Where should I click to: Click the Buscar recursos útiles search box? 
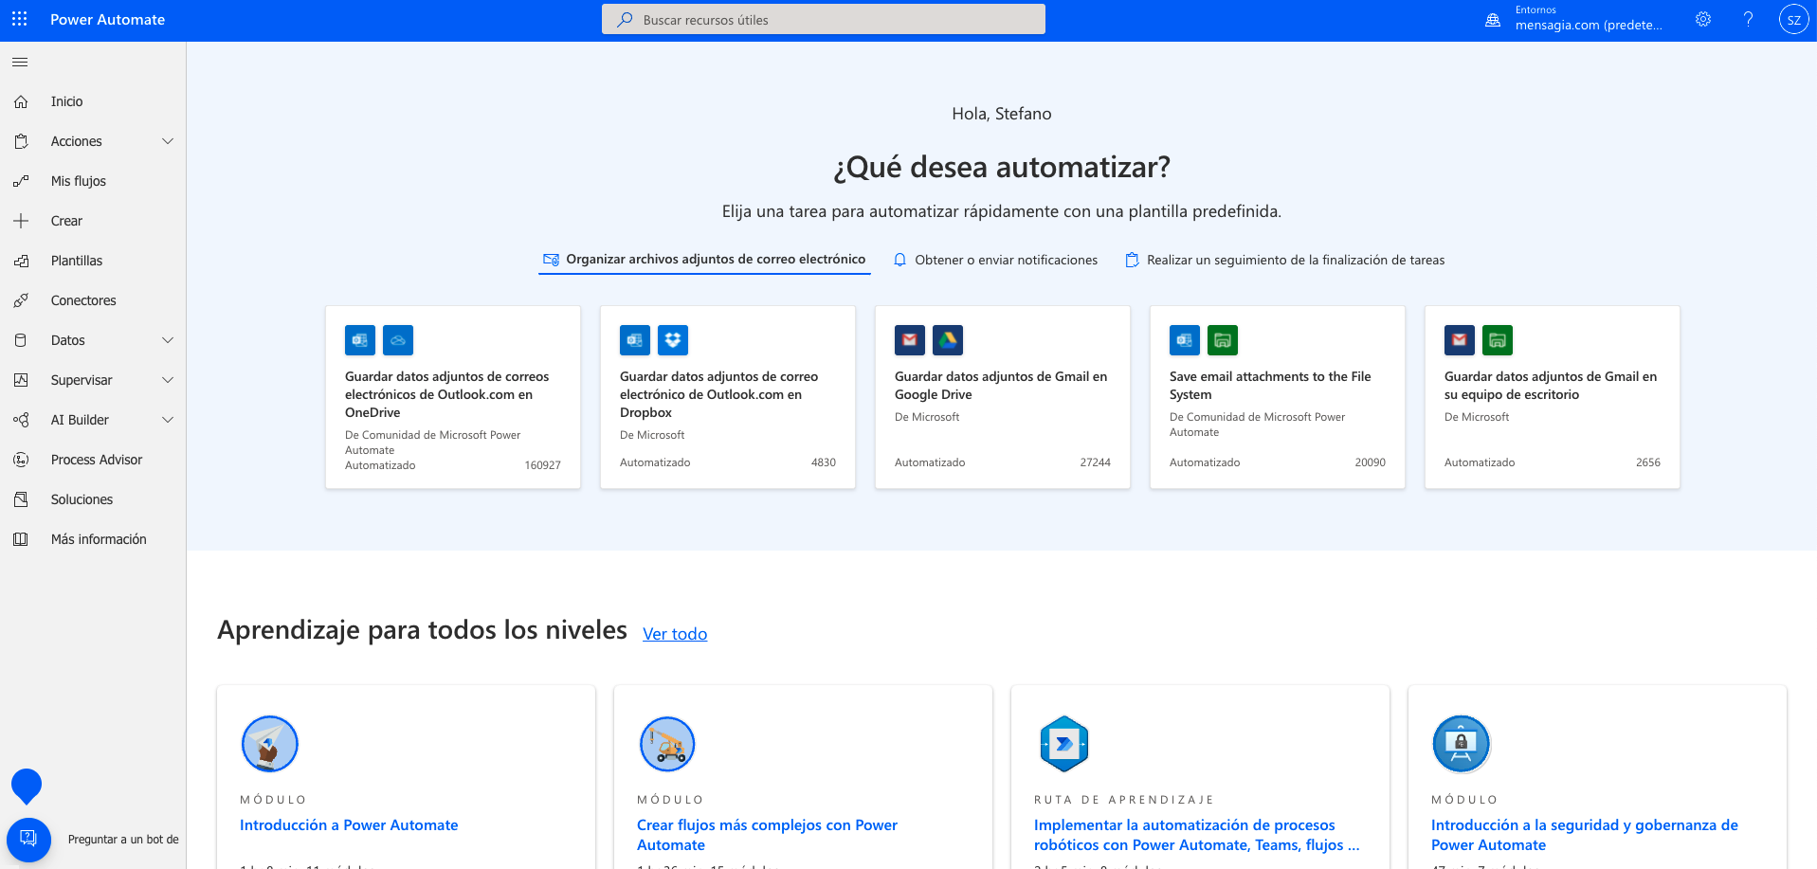823,20
